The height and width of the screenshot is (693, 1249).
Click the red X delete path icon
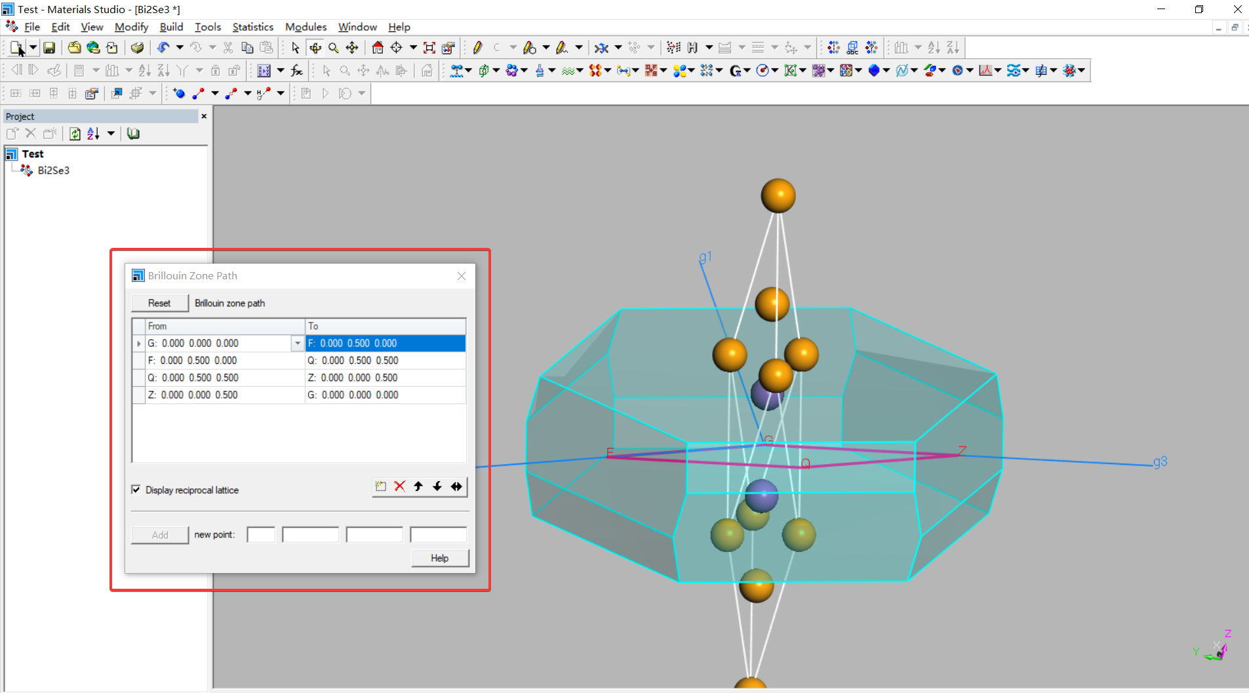pos(399,486)
